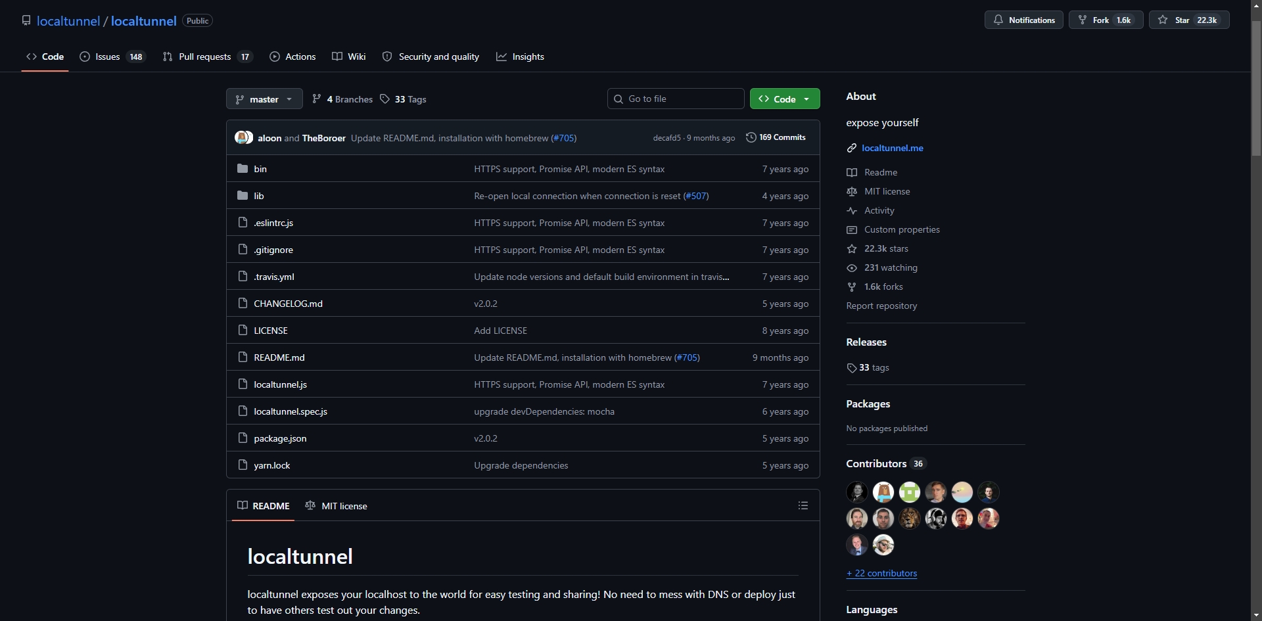Viewport: 1262px width, 621px height.
Task: Open Security and quality tab
Action: tap(431, 57)
